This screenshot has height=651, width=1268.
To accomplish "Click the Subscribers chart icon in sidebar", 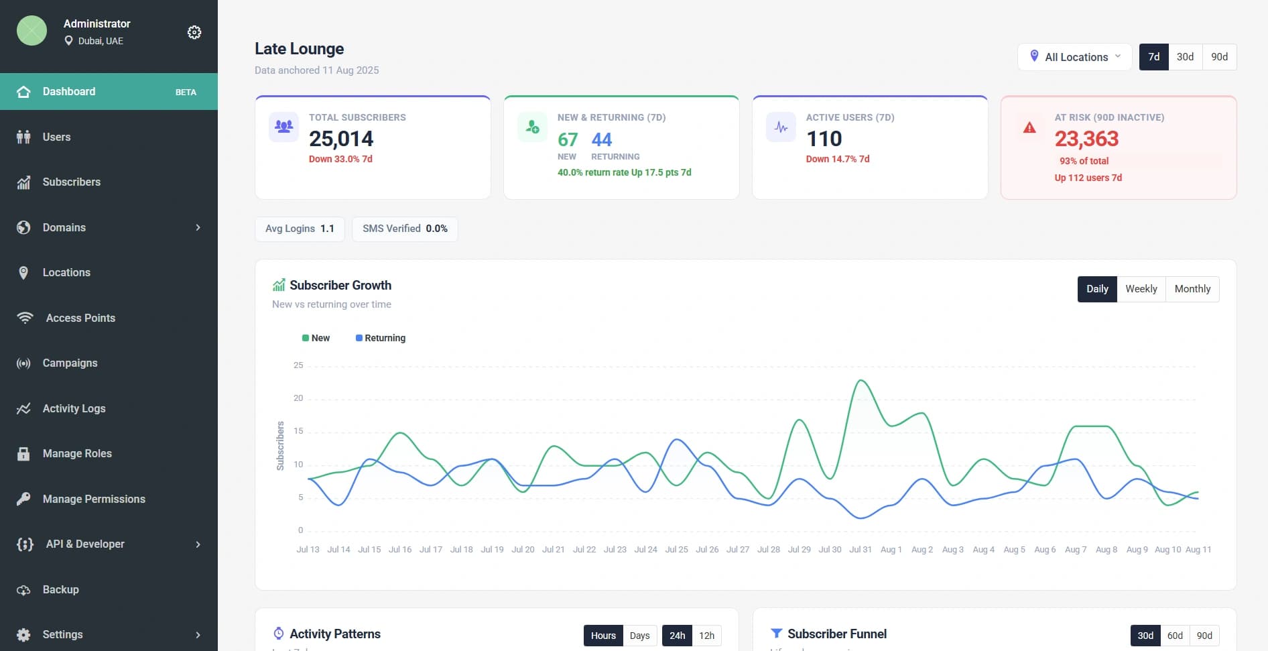I will 23,182.
